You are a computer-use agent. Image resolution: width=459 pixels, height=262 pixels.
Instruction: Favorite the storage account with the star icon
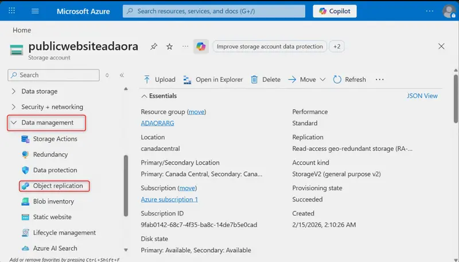[169, 46]
